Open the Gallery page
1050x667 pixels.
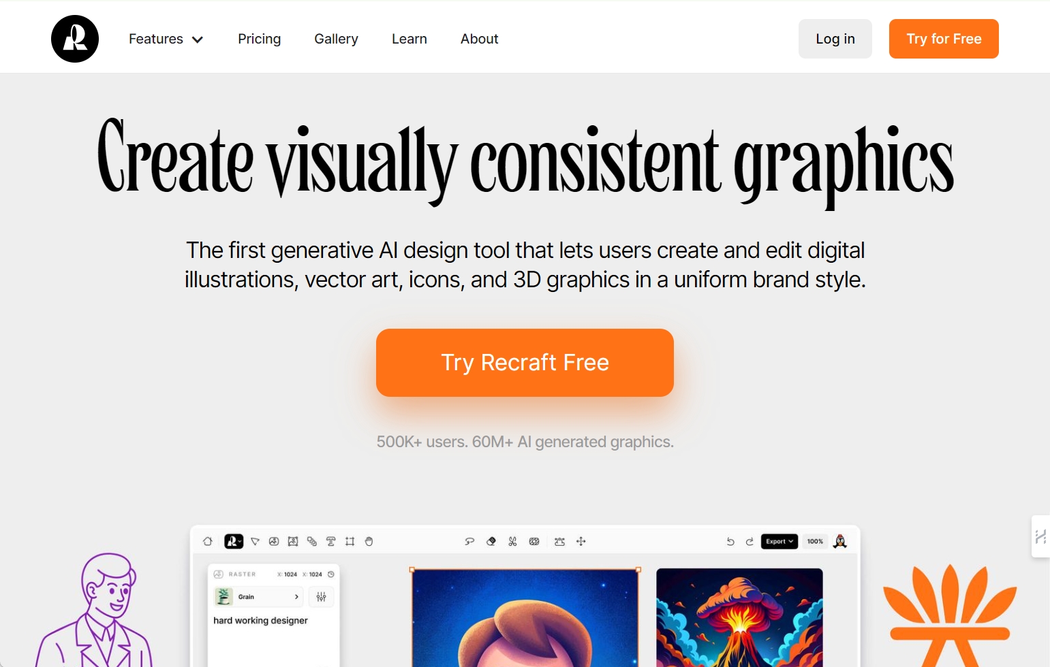(x=337, y=39)
